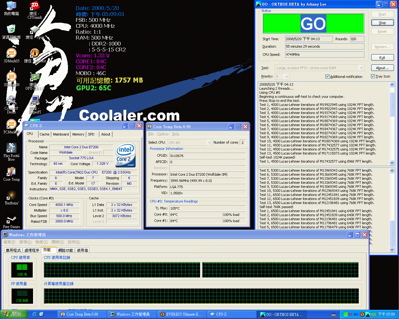Screen dimensions: 399x319
Task: Click lower ORTHOS log scrollbar up arrow
Action: 392,171
